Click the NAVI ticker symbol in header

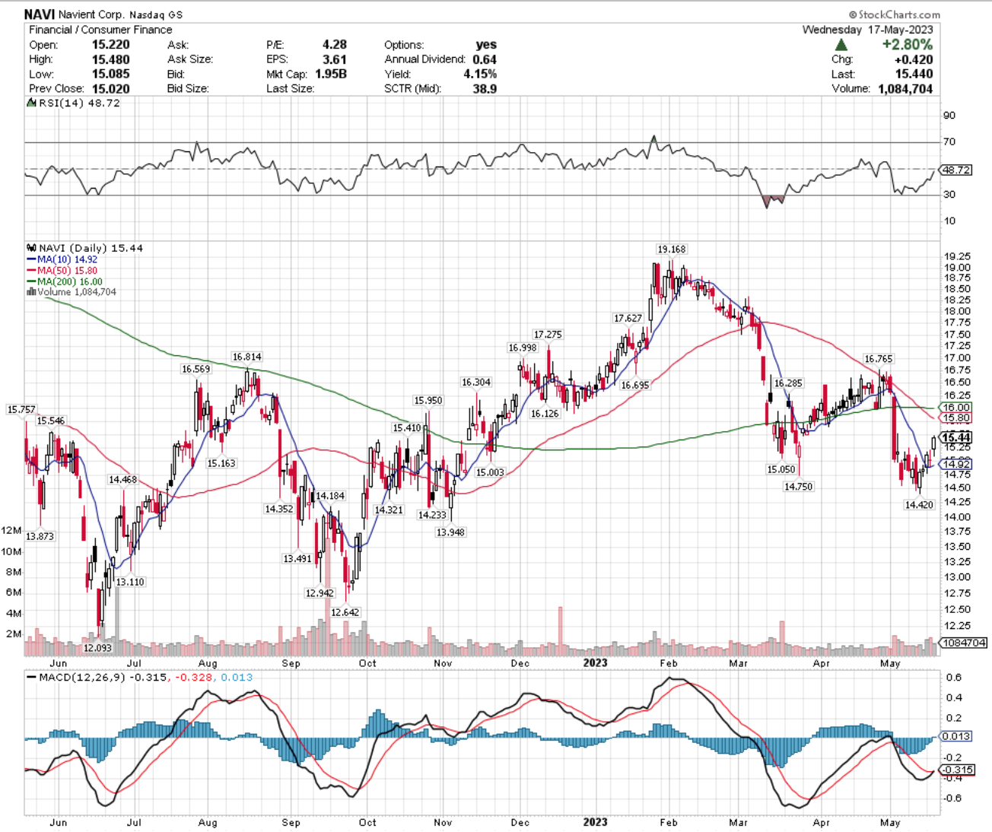point(39,14)
